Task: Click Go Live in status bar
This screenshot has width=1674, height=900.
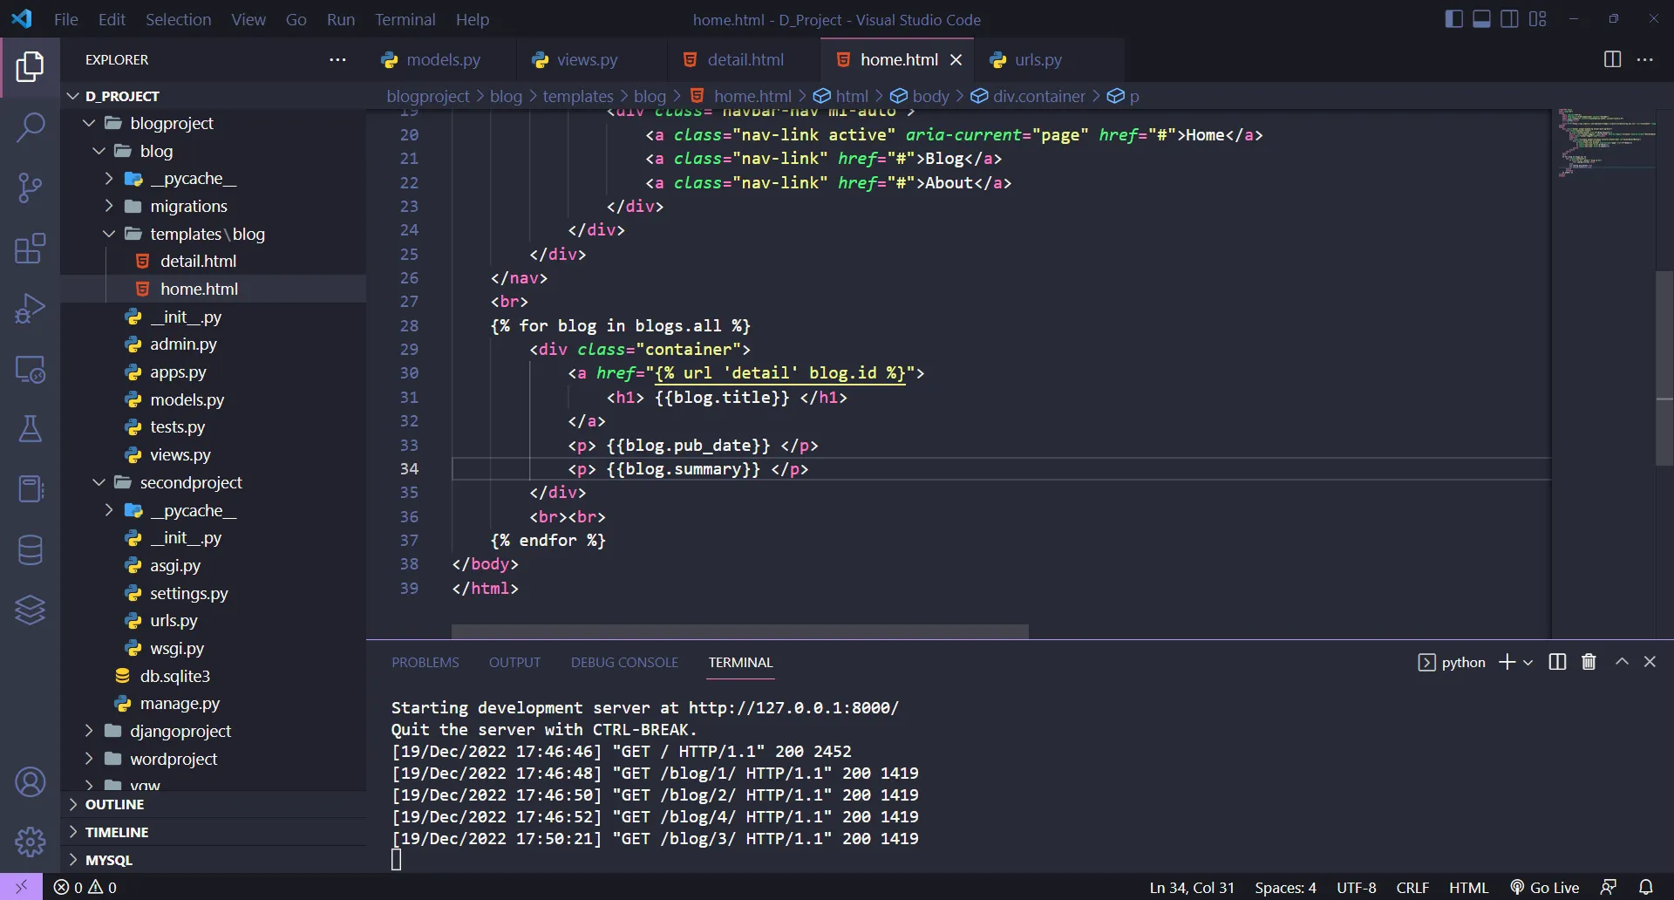Action: pos(1545,887)
